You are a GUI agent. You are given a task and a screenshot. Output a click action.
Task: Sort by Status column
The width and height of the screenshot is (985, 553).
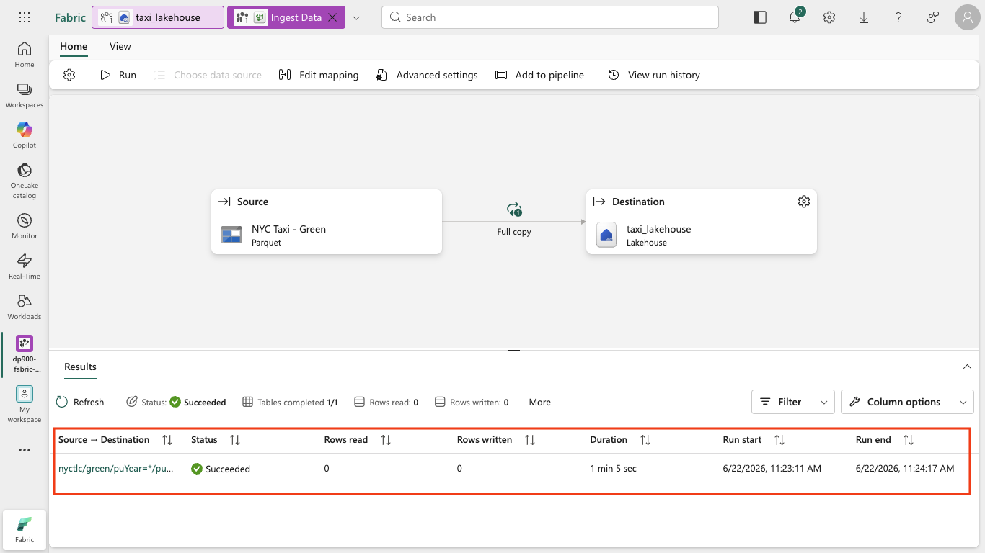234,440
